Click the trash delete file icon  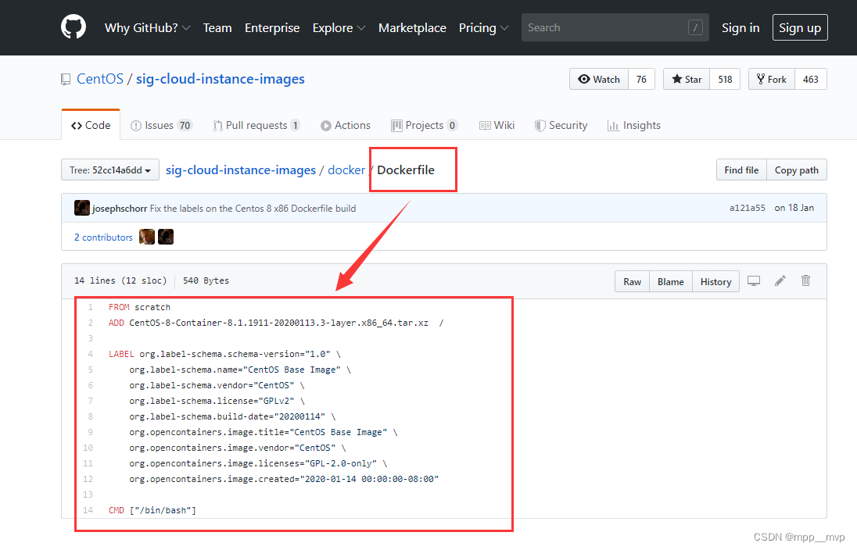point(805,280)
